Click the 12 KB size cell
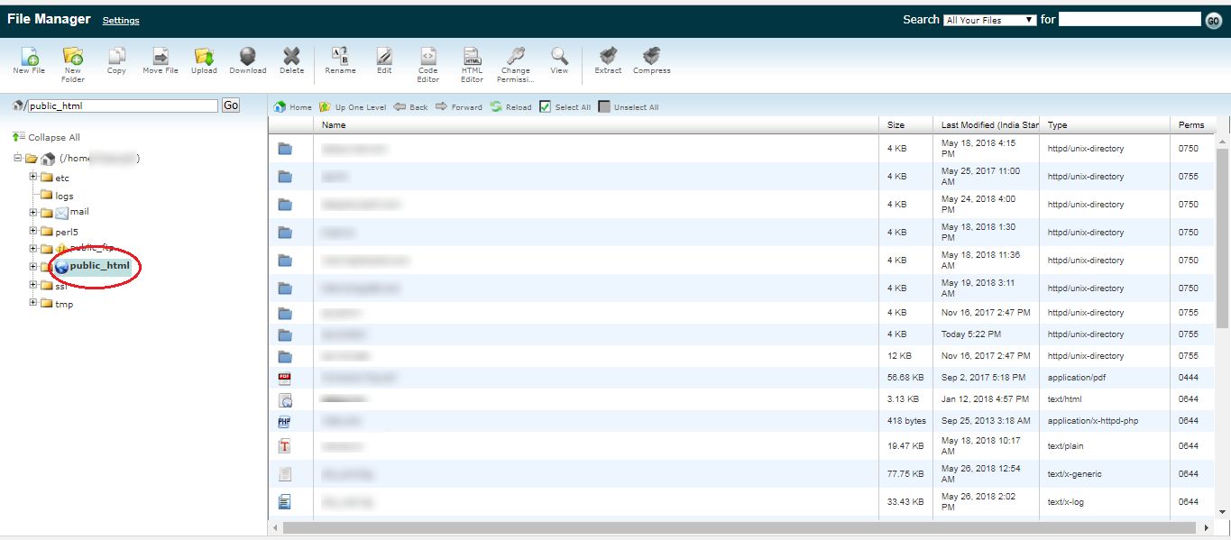1231x540 pixels. coord(899,356)
